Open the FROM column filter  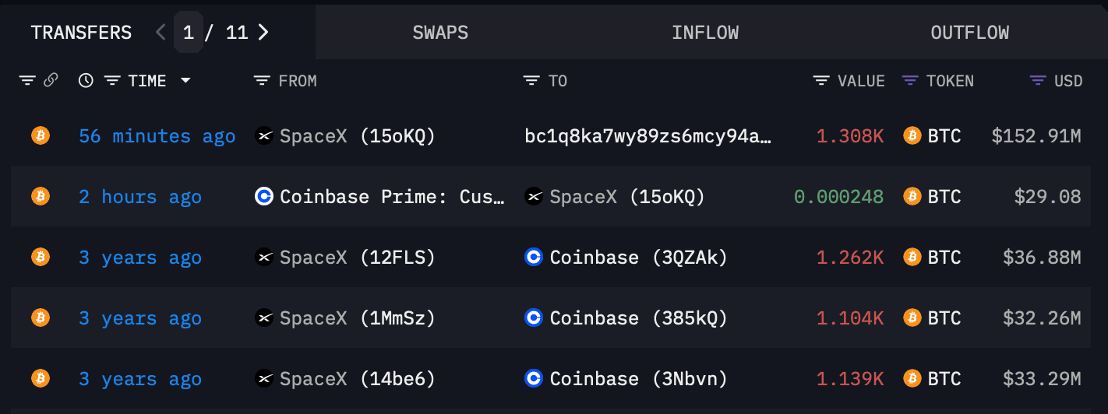pyautogui.click(x=262, y=81)
